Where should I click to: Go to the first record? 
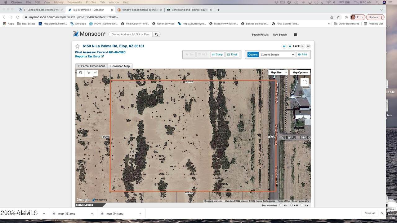284,46
